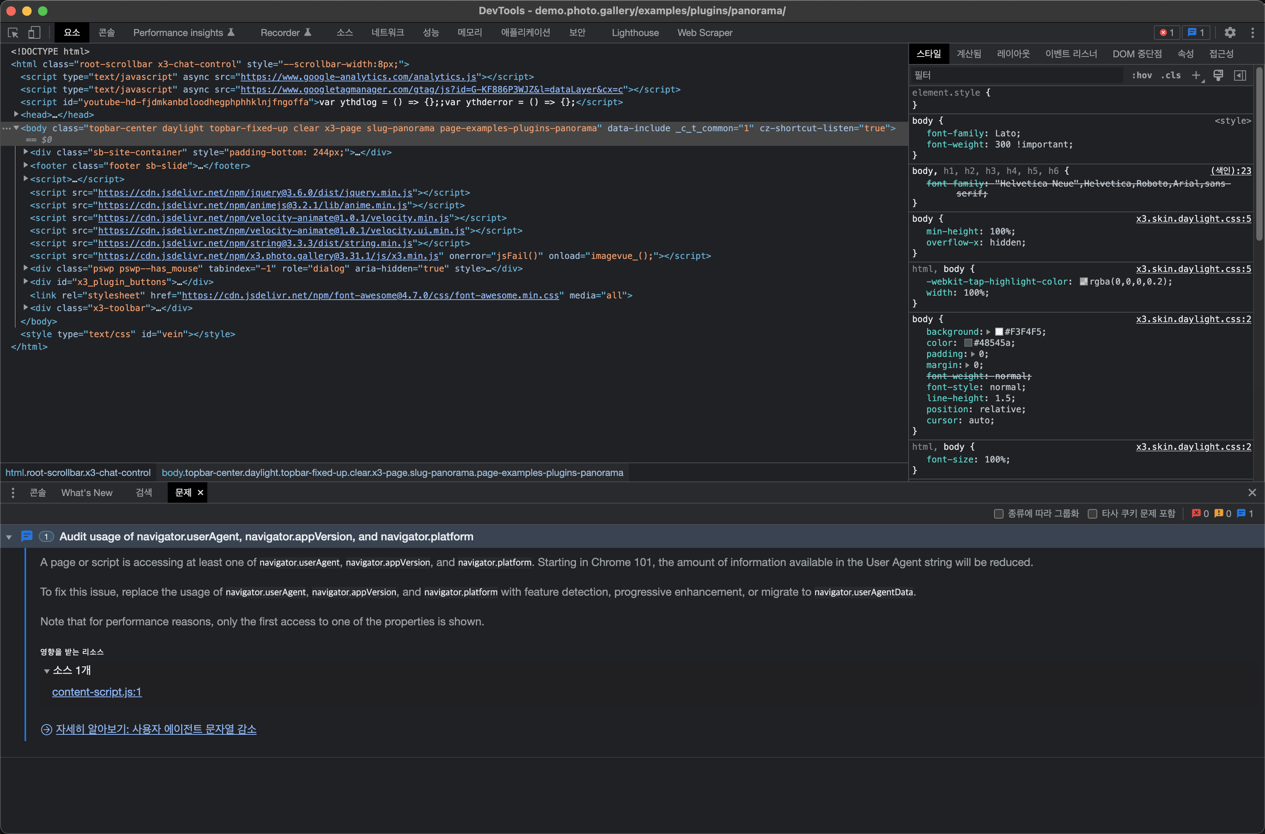
Task: Click the blue issue message icon
Action: (27, 536)
